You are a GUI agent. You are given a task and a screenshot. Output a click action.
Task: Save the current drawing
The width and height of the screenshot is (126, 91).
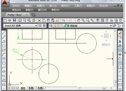tap(14, 20)
